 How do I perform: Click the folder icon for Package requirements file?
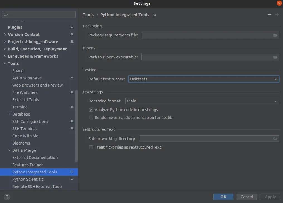click(275, 35)
